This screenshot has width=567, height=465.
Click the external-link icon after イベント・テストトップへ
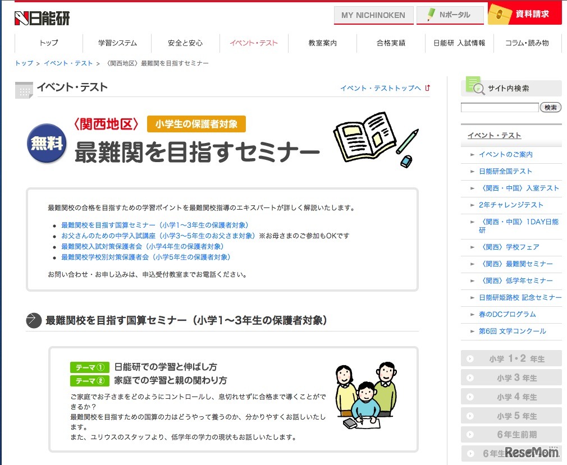[427, 88]
